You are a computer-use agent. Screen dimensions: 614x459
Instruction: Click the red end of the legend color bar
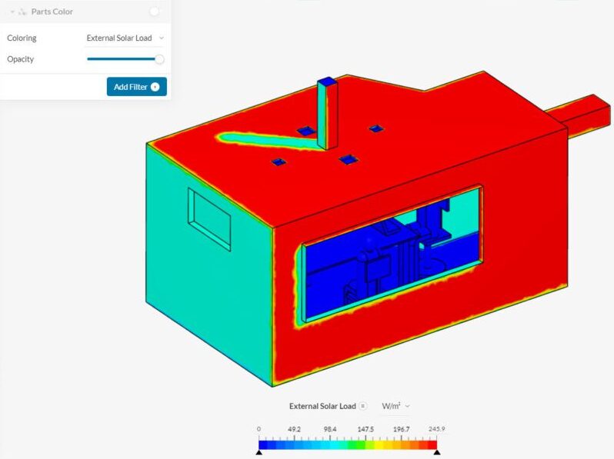[432, 444]
